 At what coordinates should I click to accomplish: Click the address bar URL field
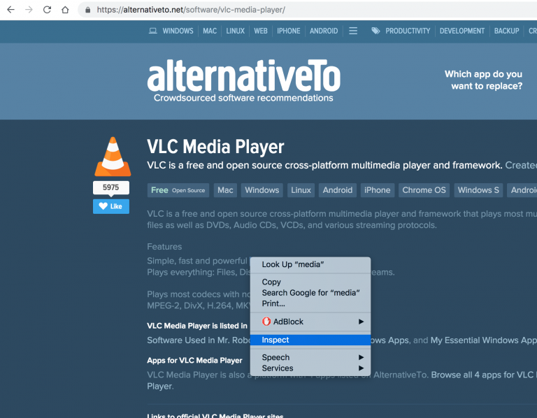tap(308, 10)
